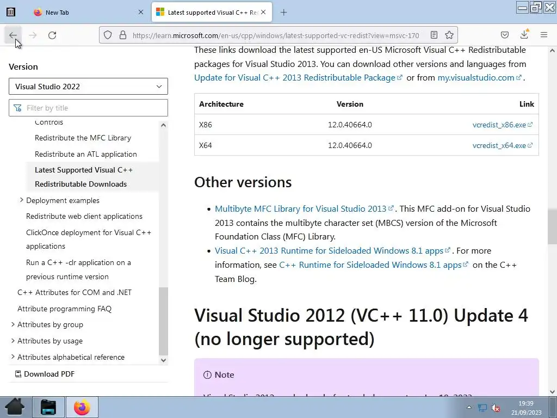Open Multibyte MFC Library for Visual Studio 2013
Image resolution: width=557 pixels, height=418 pixels.
[305, 208]
